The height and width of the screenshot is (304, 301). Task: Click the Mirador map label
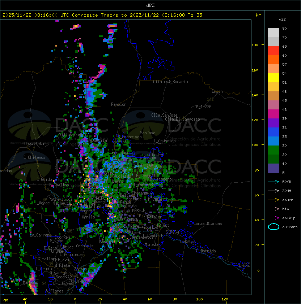(153, 244)
